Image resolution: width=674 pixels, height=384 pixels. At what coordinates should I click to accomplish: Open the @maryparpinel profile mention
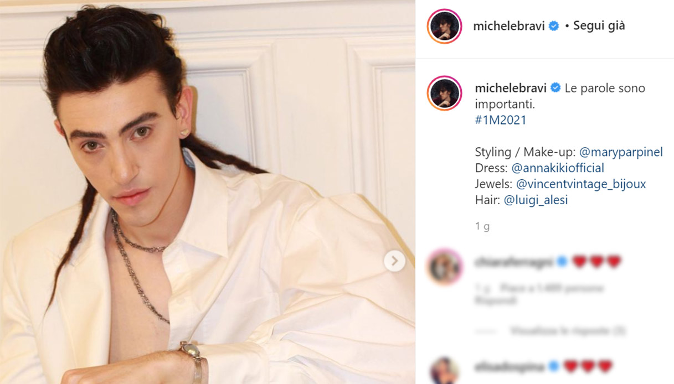click(621, 152)
